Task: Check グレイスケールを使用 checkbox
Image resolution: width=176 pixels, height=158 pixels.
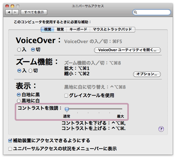Action: 66,96
